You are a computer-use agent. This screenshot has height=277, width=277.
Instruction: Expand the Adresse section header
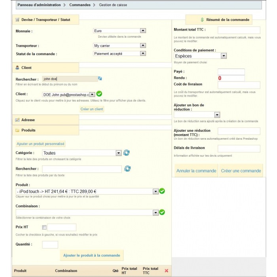46,120
